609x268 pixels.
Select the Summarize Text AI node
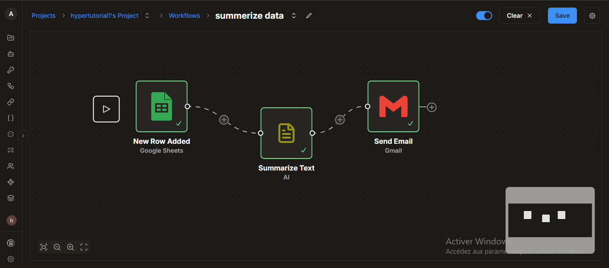click(x=286, y=133)
